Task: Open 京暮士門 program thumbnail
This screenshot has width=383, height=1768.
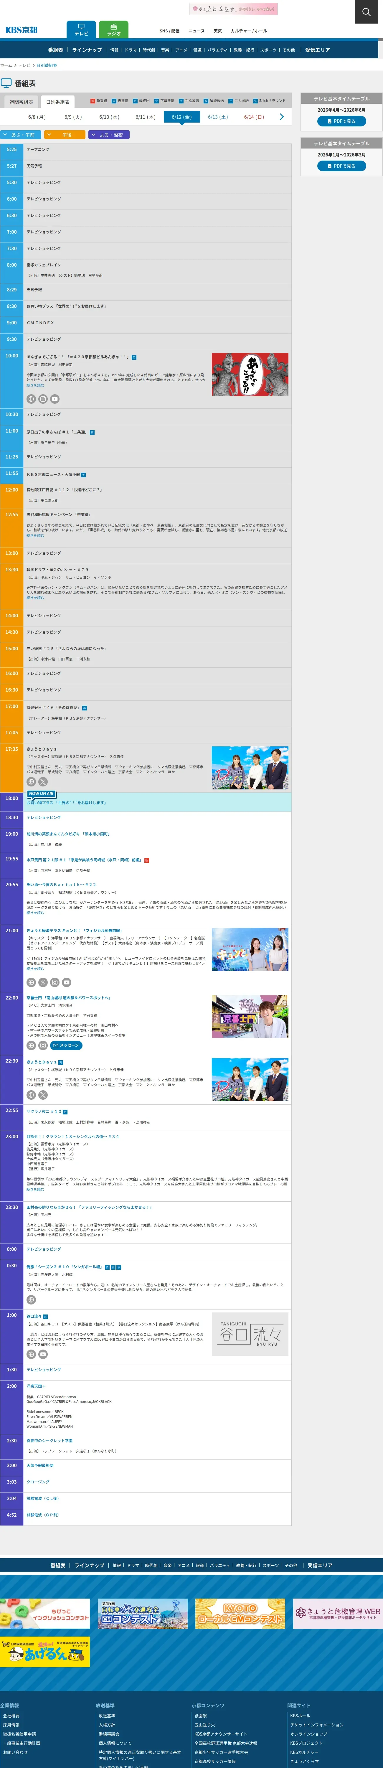Action: [250, 1017]
